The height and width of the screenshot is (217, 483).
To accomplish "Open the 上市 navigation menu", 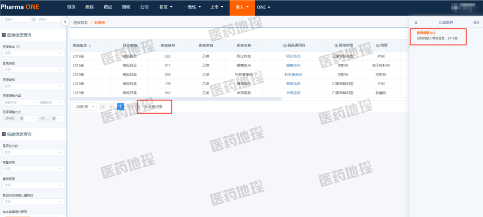I will point(216,7).
